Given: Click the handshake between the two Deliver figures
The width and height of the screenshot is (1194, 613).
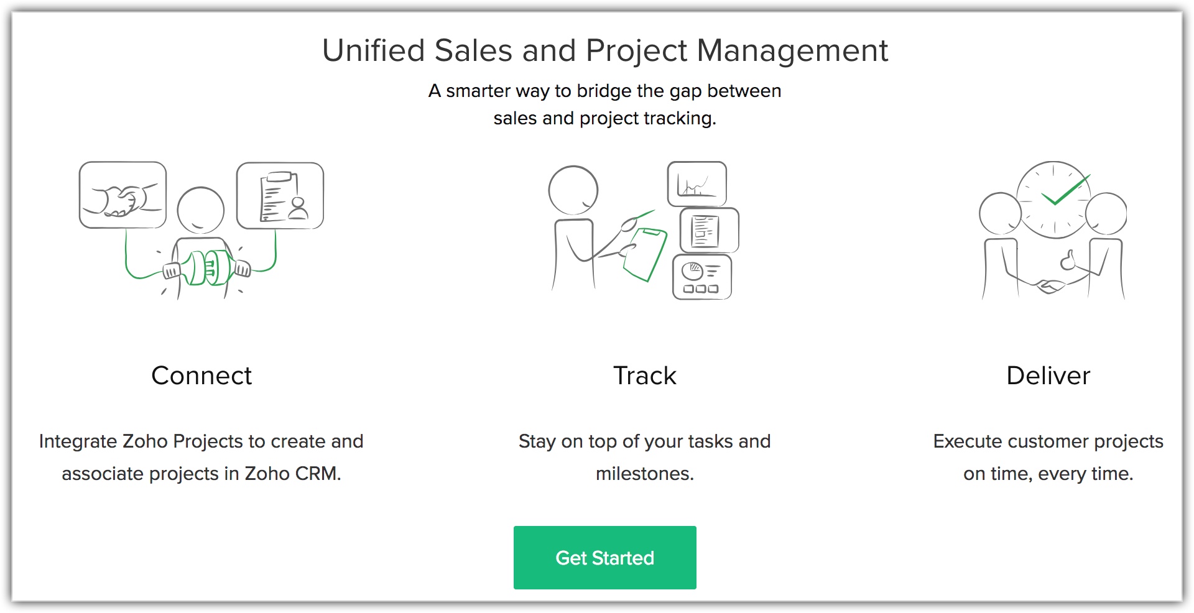Looking at the screenshot, I should 1050,286.
